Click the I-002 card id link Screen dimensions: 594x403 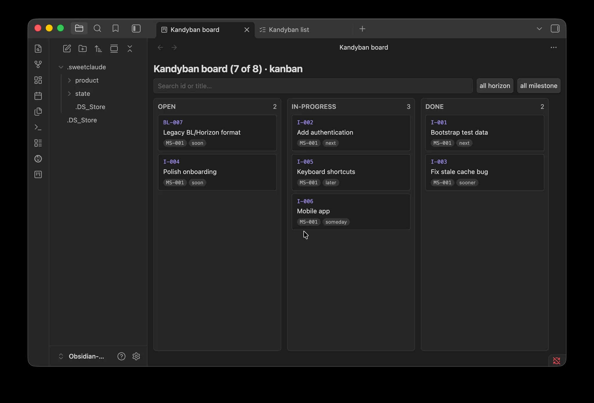click(305, 122)
